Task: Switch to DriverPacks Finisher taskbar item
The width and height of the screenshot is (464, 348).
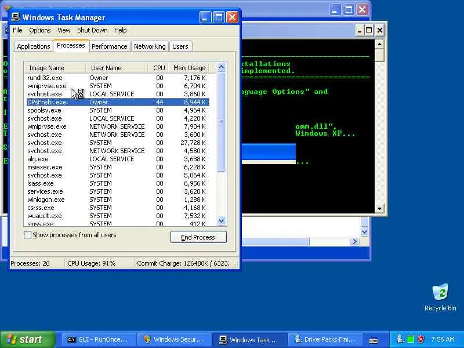Action: coord(325,340)
